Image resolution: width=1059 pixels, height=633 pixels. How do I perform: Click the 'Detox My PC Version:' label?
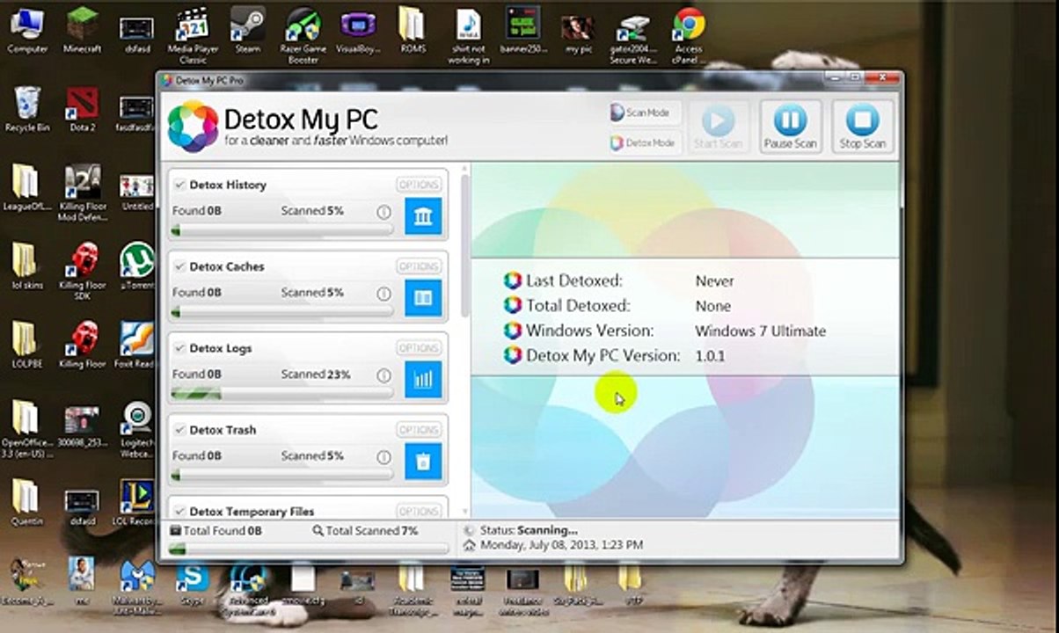click(603, 356)
